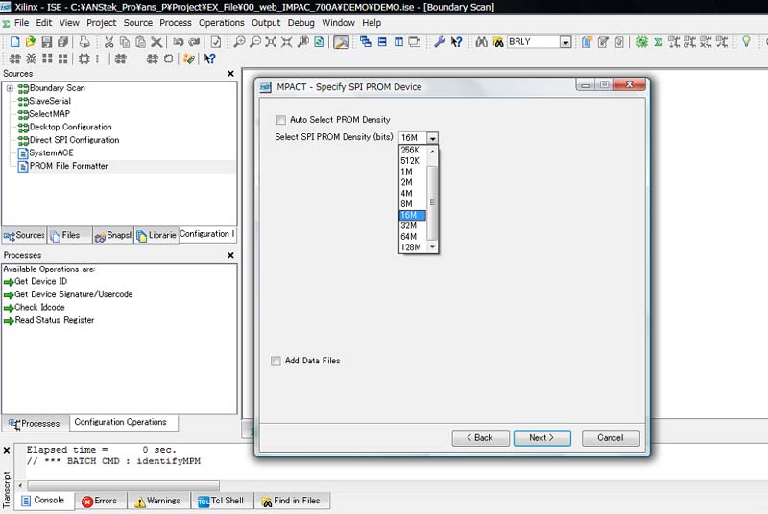
Task: Click the Print toolbar icon
Action: pos(84,42)
